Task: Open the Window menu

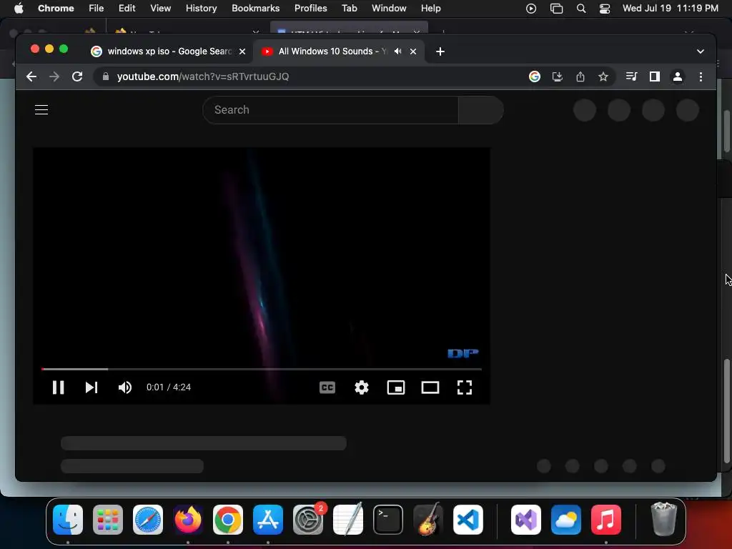Action: (x=389, y=9)
